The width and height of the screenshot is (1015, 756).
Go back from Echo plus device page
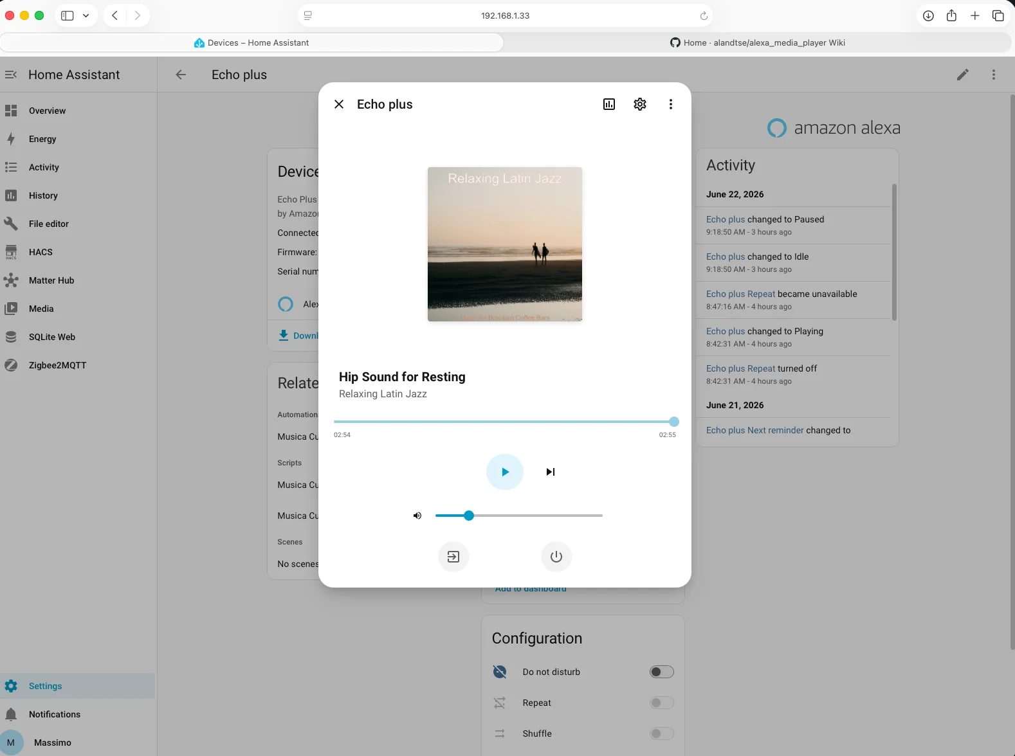pos(181,75)
